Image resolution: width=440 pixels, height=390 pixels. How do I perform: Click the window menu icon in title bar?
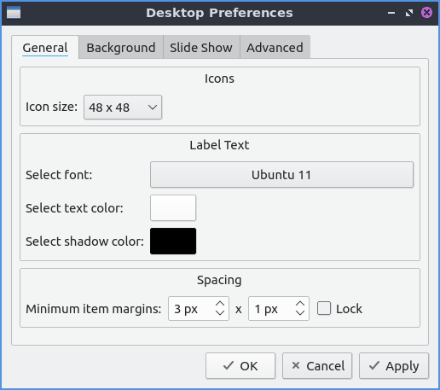[14, 13]
